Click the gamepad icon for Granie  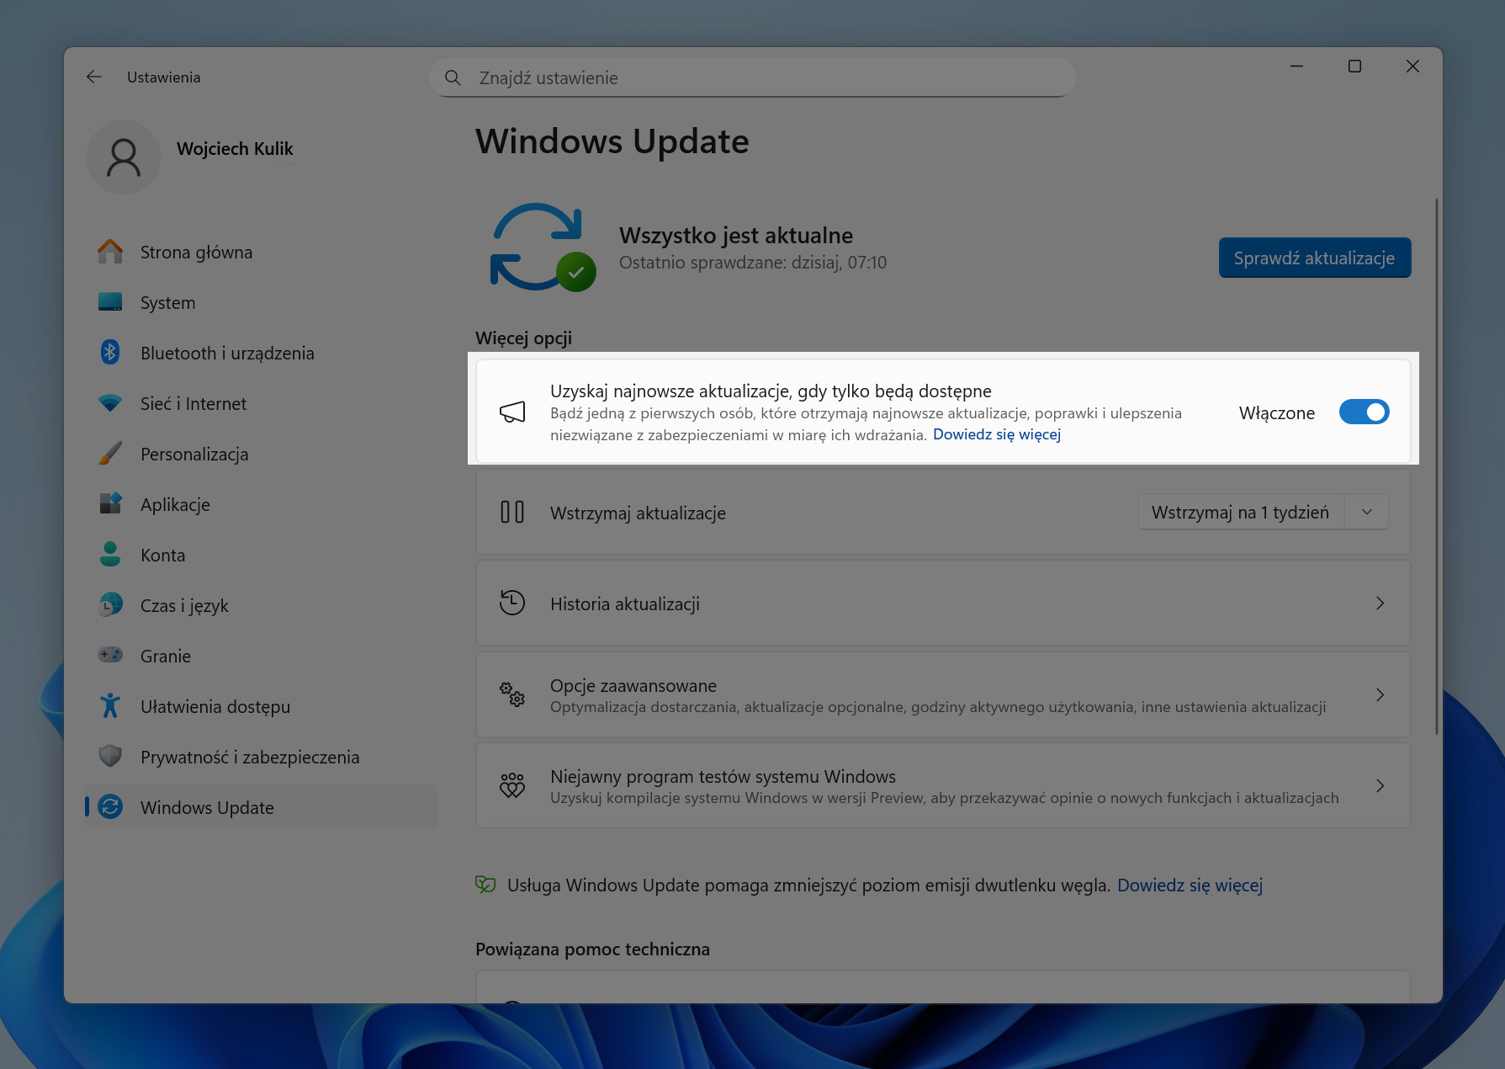[110, 655]
